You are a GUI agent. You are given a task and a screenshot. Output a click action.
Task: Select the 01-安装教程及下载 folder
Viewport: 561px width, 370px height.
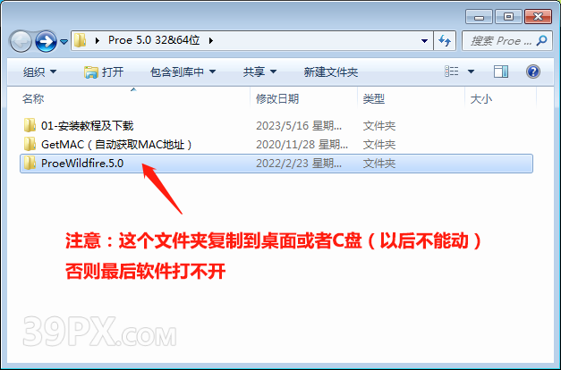87,126
